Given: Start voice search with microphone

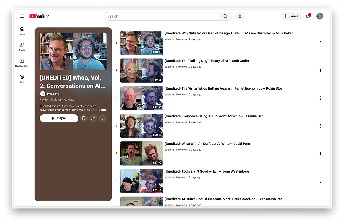Looking at the screenshot, I should [x=240, y=16].
